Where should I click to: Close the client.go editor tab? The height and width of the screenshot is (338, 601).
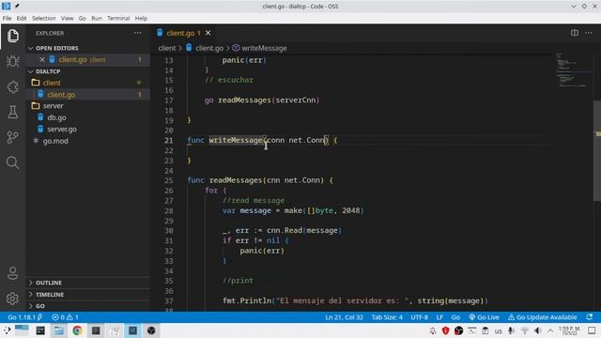[x=208, y=33]
